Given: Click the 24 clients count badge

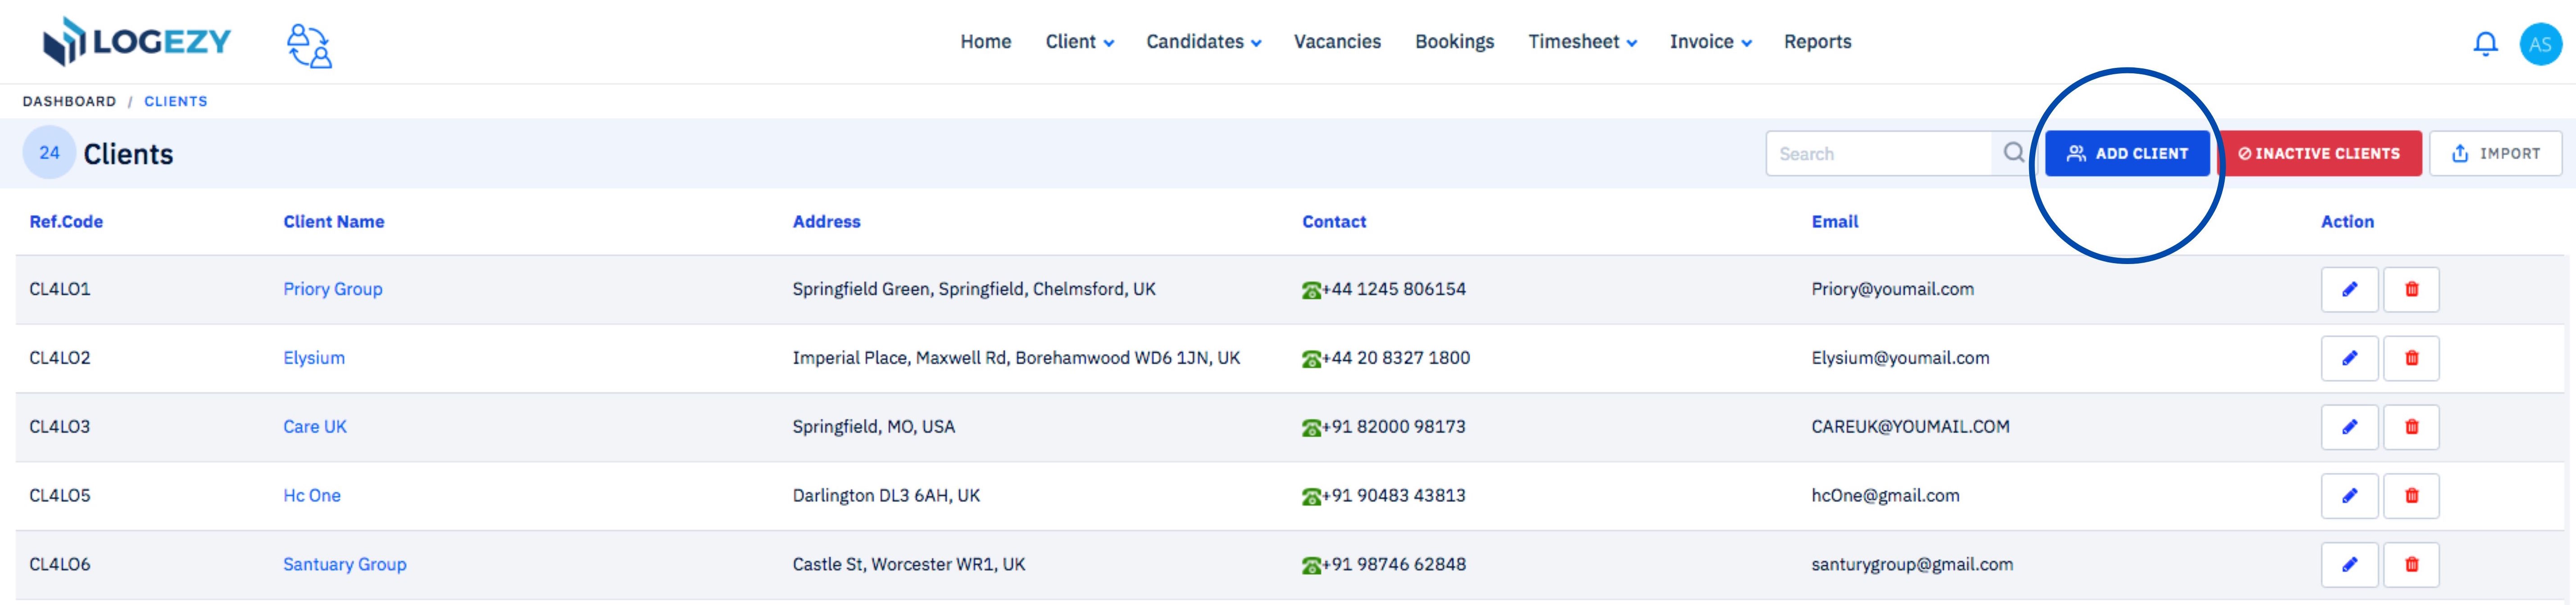Looking at the screenshot, I should click(49, 153).
